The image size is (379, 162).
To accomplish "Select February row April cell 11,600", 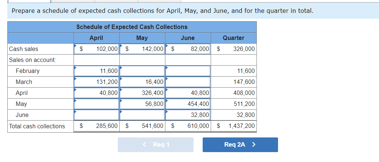I will point(97,71).
